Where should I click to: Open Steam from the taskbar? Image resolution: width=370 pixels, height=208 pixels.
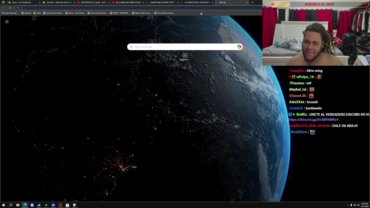[39, 205]
